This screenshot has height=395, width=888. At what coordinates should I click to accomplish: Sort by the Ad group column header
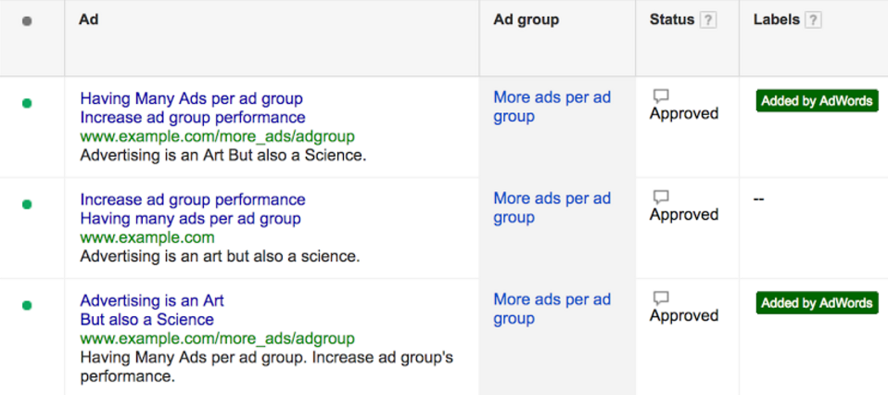pos(526,19)
